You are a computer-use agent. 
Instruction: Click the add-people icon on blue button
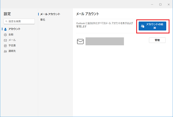coord(142,26)
